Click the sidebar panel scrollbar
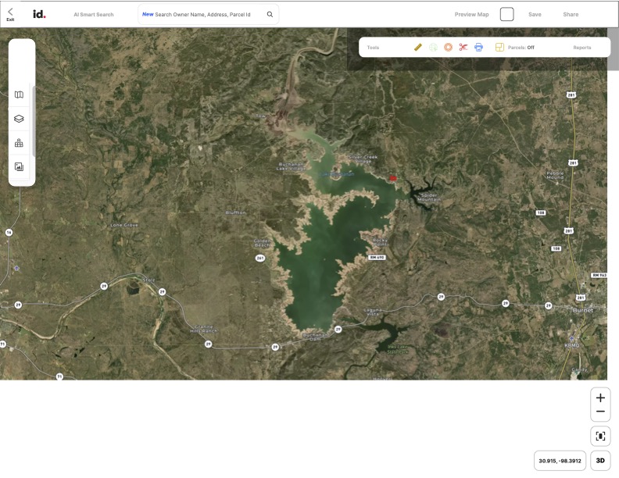Viewport: 619px width, 478px height. [x=34, y=122]
